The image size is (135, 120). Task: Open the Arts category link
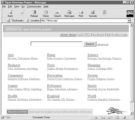(x=11, y=55)
